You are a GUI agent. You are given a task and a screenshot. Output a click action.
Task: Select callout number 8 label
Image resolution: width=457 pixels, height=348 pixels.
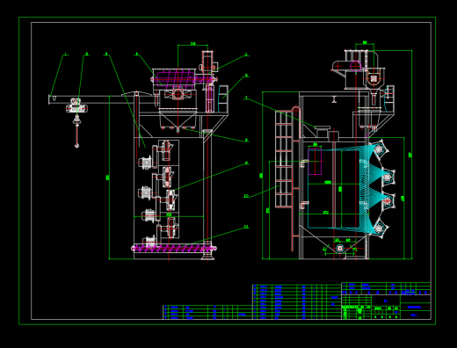pos(246,140)
